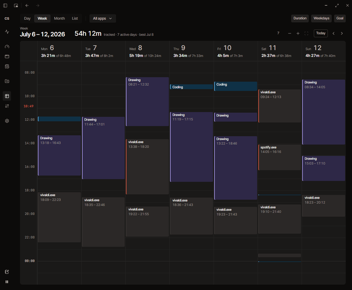This screenshot has width=352, height=290.
Task: Open the activity pulse sidebar icon
Action: pos(7,32)
